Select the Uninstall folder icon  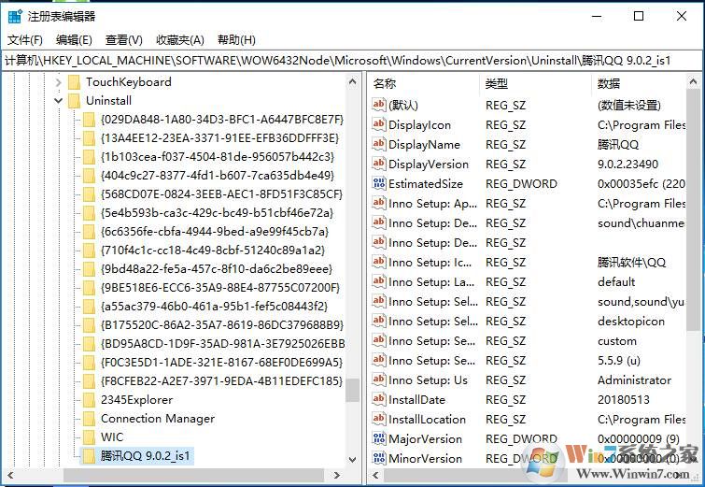pos(74,101)
